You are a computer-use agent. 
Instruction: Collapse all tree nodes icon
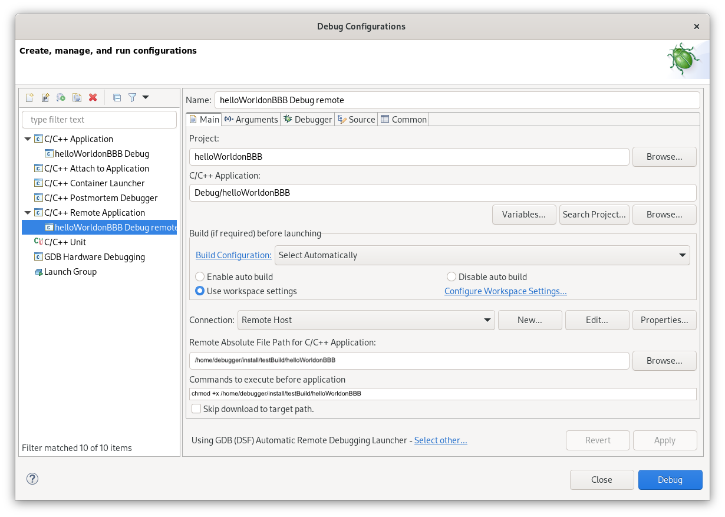pyautogui.click(x=117, y=98)
